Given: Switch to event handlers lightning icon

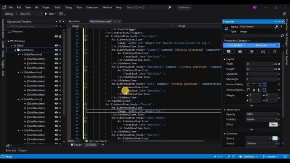Looking at the screenshot, I should tap(281, 27).
